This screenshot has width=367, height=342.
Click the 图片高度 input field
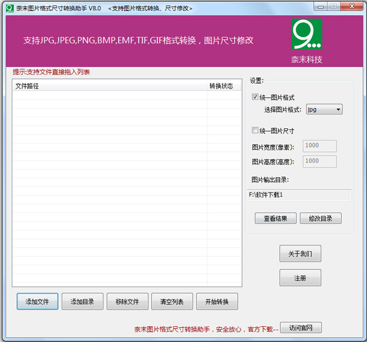coord(319,161)
